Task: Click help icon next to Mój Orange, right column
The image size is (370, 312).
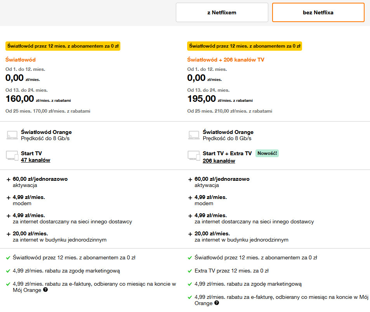Action: (216, 303)
